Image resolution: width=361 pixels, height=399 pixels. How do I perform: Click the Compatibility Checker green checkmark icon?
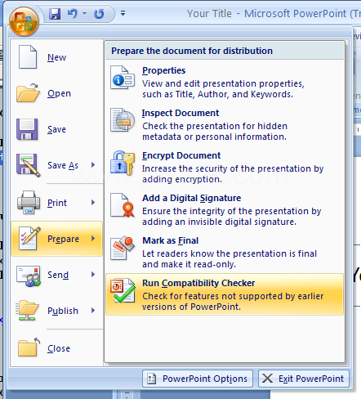[123, 290]
